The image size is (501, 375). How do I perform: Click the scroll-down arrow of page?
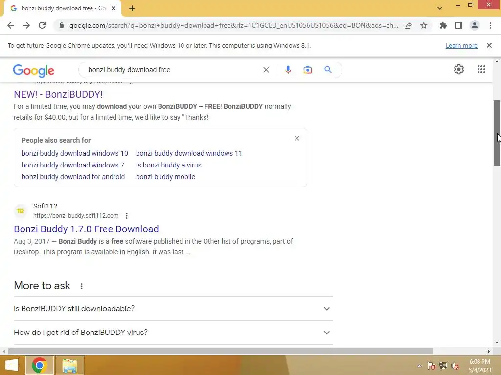tap(497, 343)
